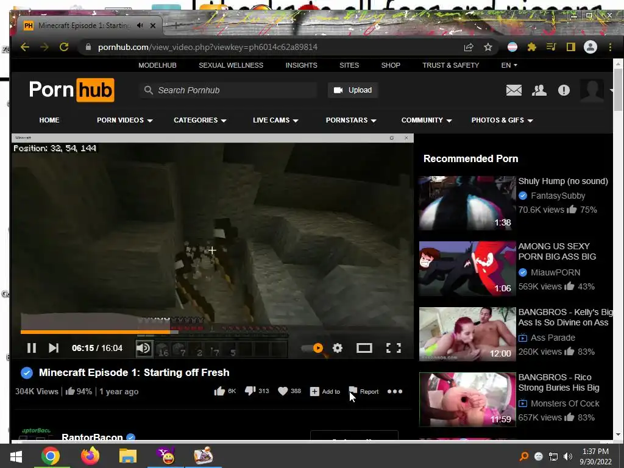
Task: Toggle the autoplay switch in the player
Action: click(313, 348)
